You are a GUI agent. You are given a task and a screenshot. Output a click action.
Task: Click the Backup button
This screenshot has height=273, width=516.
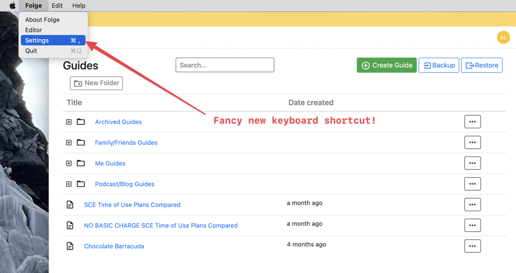tap(439, 65)
